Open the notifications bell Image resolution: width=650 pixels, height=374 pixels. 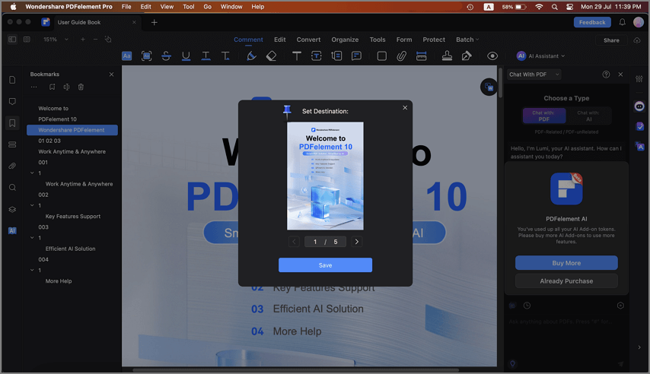[x=623, y=22]
